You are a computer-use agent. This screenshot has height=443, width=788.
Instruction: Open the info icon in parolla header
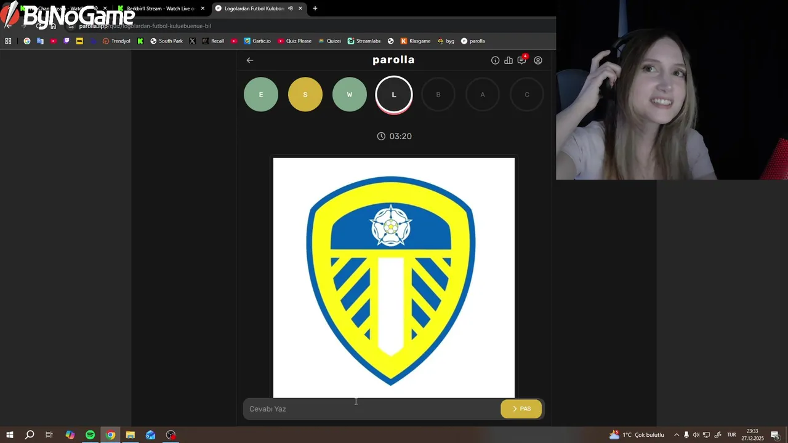coord(495,60)
